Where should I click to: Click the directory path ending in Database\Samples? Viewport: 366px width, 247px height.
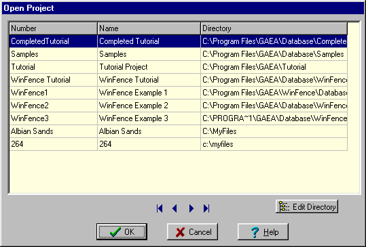tap(274, 54)
